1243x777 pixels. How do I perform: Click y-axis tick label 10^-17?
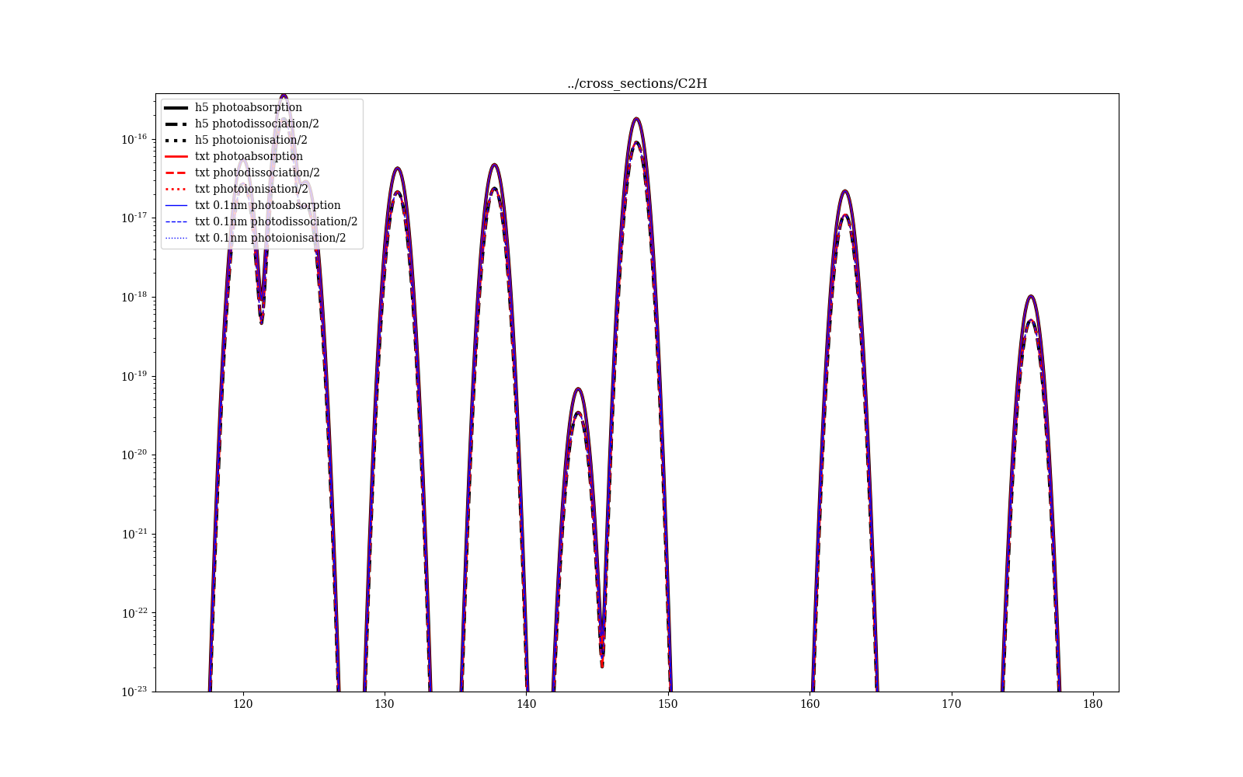point(134,218)
